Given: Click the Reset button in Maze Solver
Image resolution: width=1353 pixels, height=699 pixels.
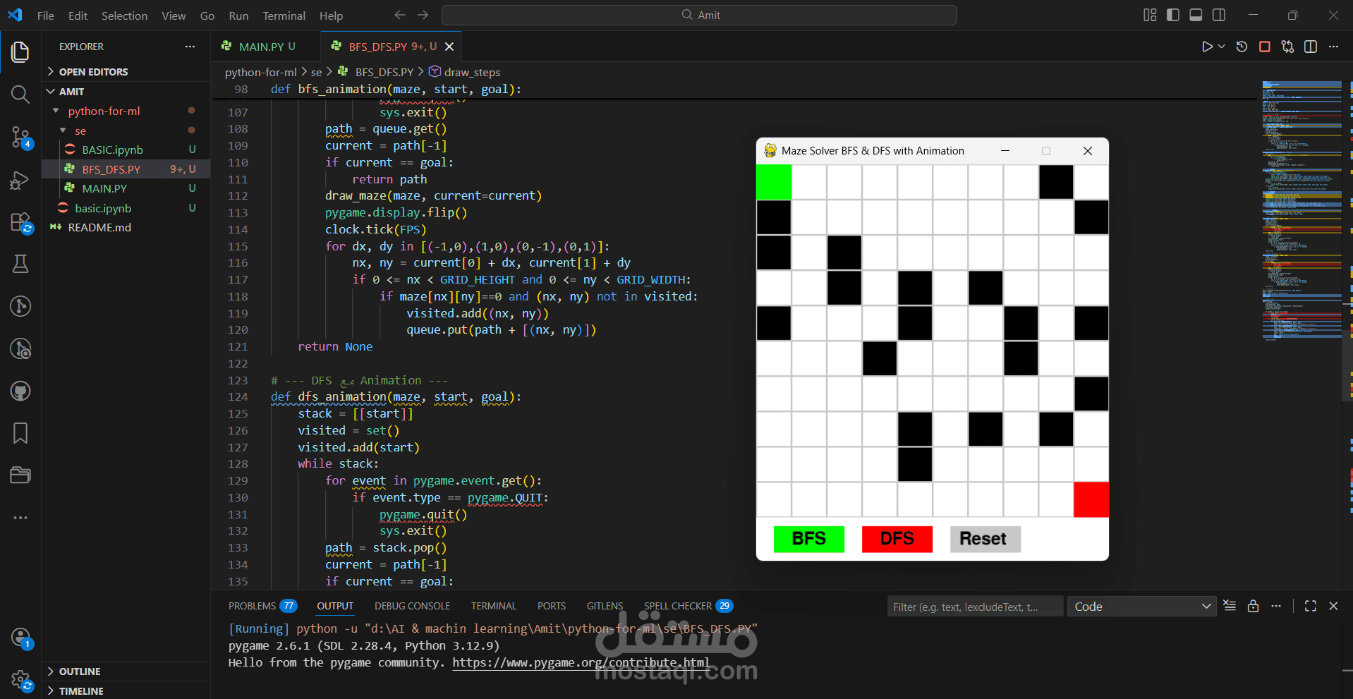Looking at the screenshot, I should click(984, 539).
